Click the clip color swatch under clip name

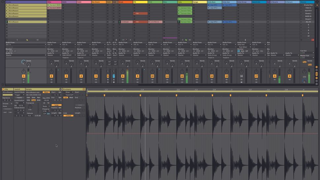pyautogui.click(x=8, y=95)
